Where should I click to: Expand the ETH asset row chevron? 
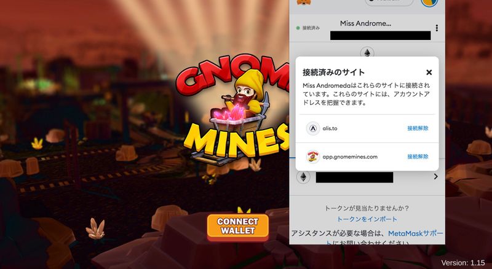pyautogui.click(x=435, y=176)
